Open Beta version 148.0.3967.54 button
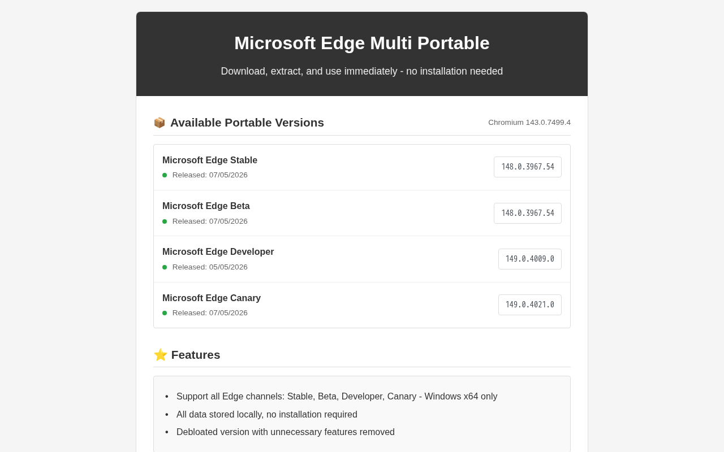Screen dimensions: 724x452 coord(528,214)
